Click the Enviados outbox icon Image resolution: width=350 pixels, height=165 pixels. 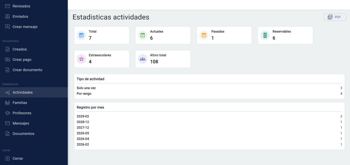tap(8, 16)
